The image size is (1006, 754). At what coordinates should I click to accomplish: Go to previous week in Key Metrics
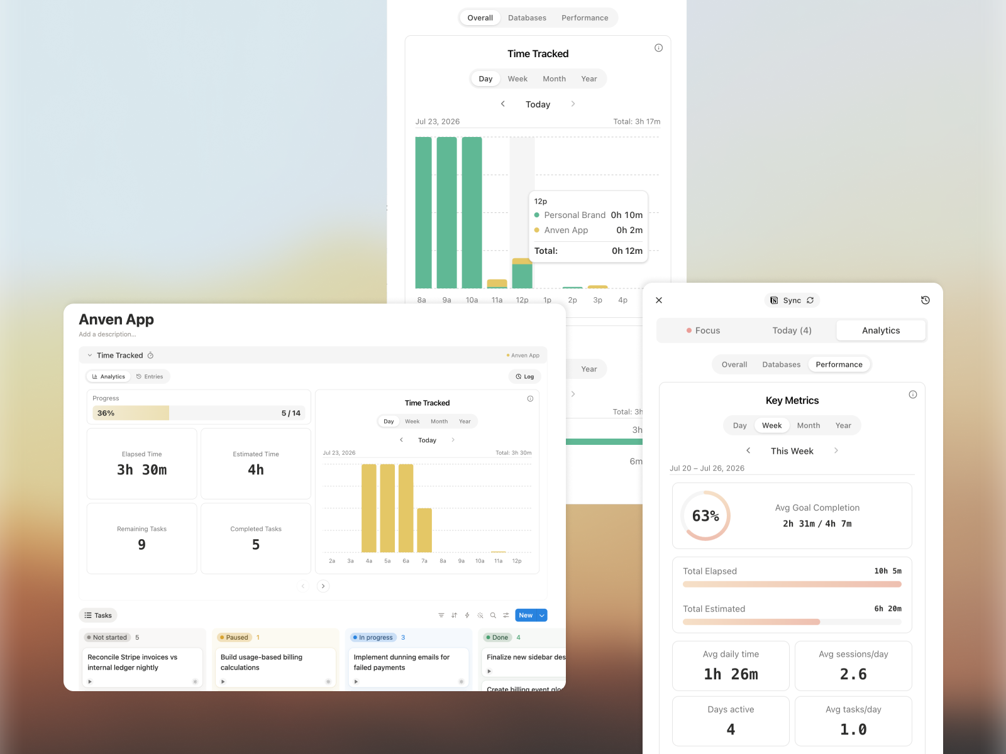tap(748, 451)
